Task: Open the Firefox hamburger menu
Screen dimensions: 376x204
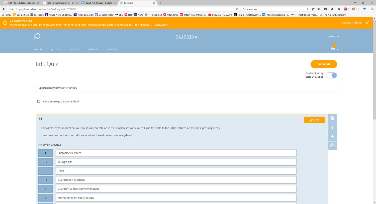Action: 372,9
